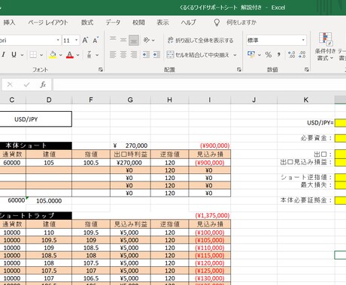346x285 pixels.
Task: Toggle bottom vertical alignment
Action: pos(134,40)
